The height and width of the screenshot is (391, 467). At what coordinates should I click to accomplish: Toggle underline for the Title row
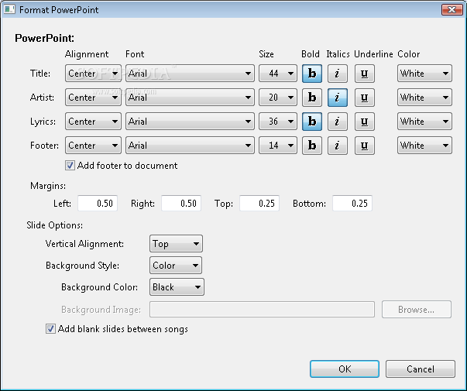[x=365, y=74]
